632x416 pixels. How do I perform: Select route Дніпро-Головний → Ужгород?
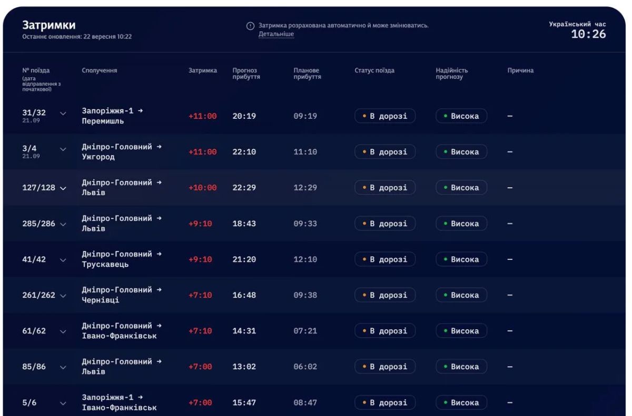point(122,151)
